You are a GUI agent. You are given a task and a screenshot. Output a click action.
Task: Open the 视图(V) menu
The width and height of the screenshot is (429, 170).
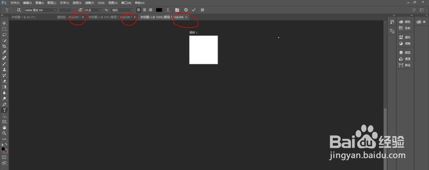click(113, 3)
